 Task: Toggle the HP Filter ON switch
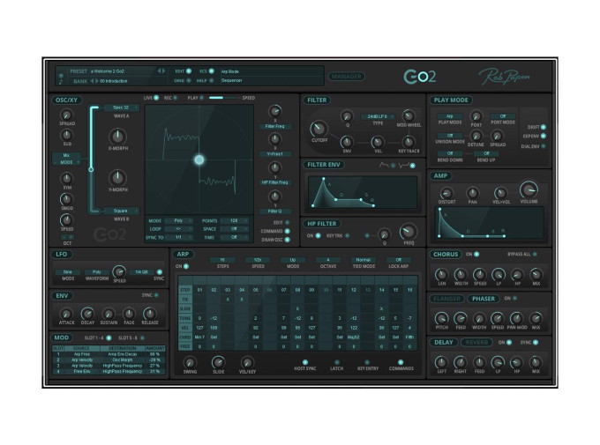click(x=319, y=236)
